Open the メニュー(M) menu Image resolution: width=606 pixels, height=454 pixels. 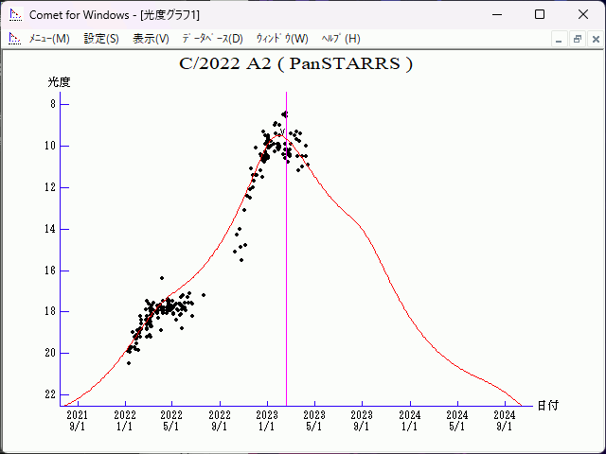coord(49,39)
